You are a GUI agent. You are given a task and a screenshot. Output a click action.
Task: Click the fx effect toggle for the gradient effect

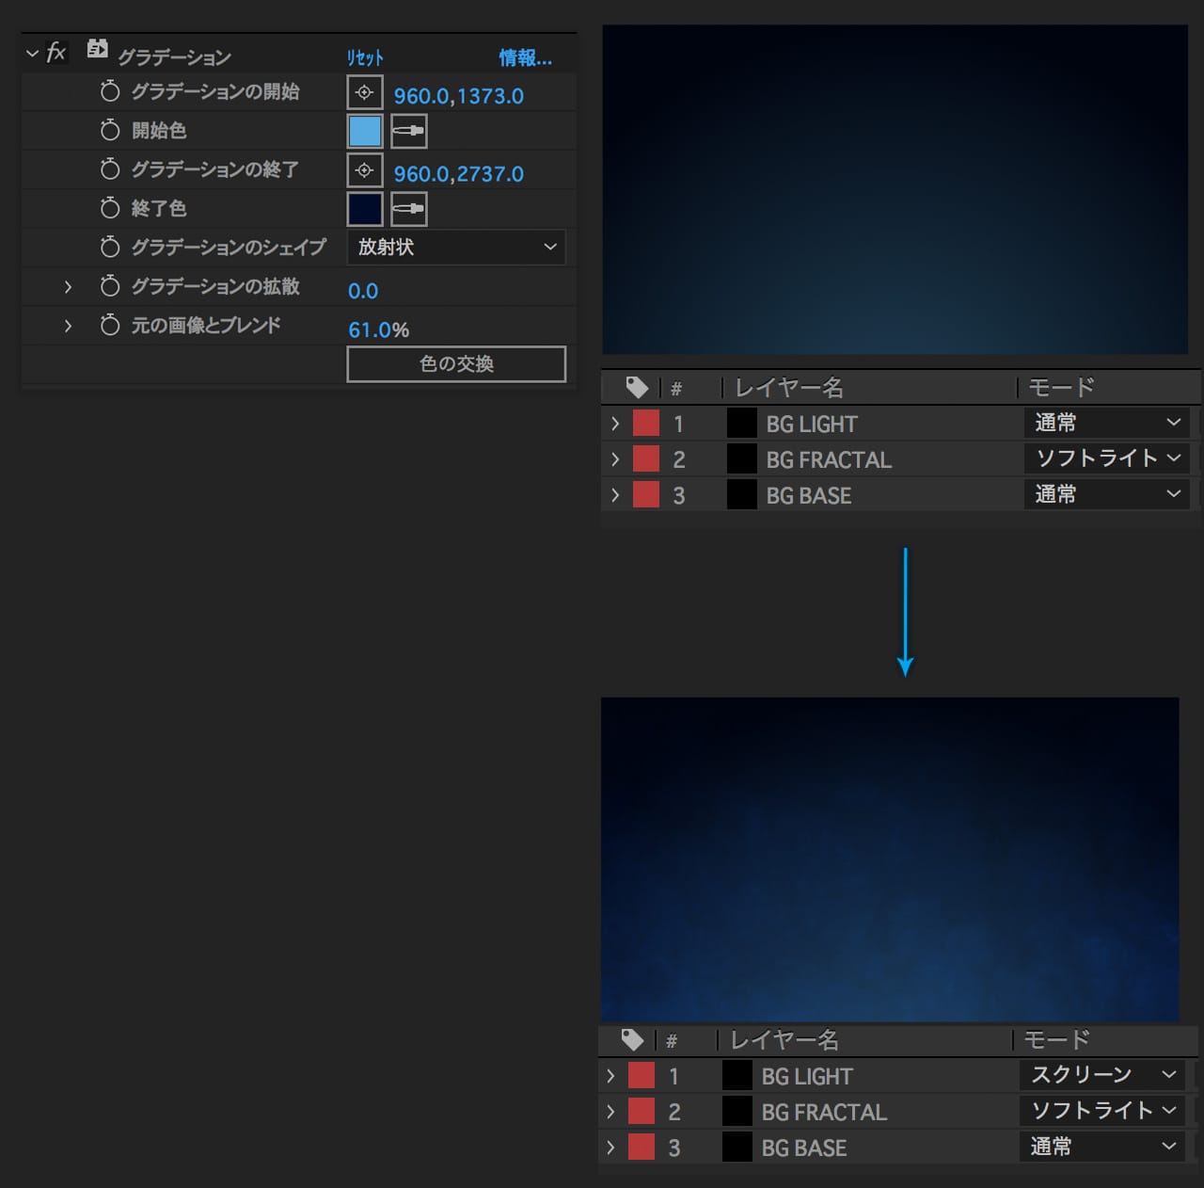[x=56, y=53]
